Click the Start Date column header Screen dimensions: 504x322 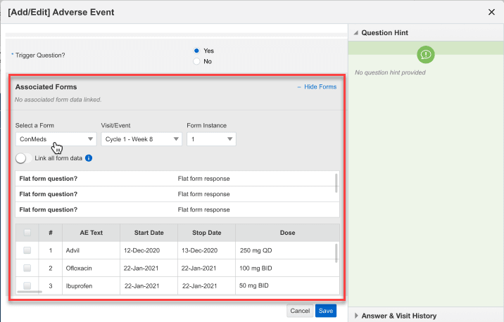pyautogui.click(x=149, y=233)
